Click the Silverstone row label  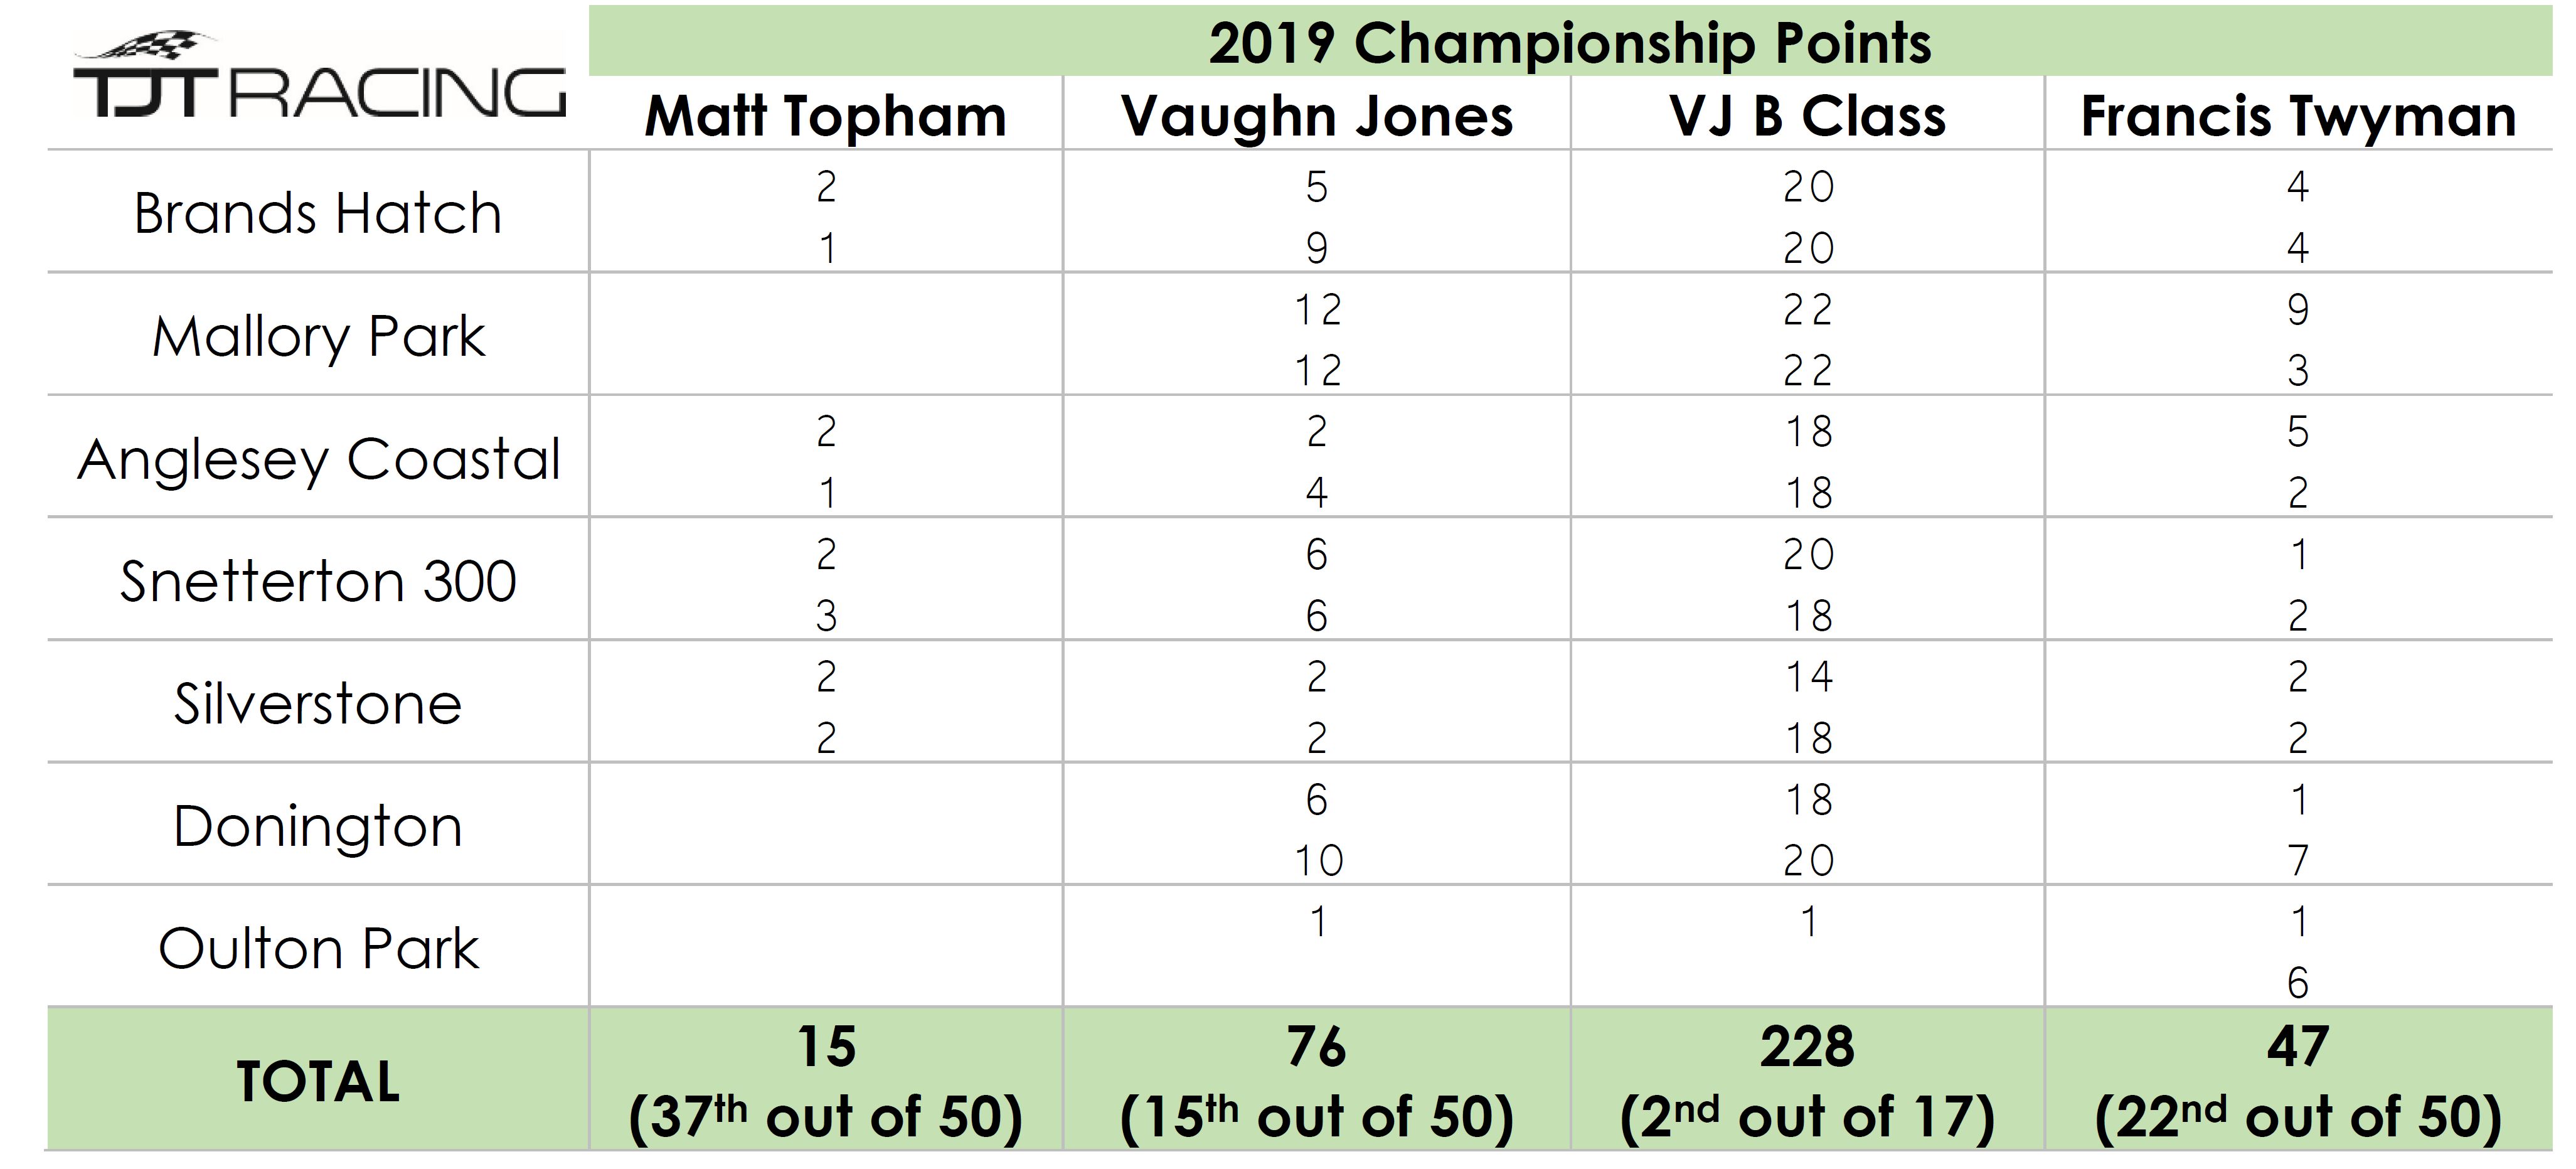(x=318, y=704)
